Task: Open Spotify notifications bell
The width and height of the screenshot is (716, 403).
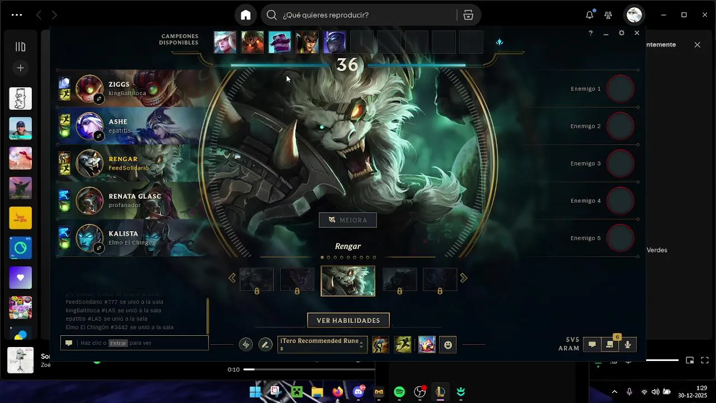Action: pyautogui.click(x=590, y=15)
